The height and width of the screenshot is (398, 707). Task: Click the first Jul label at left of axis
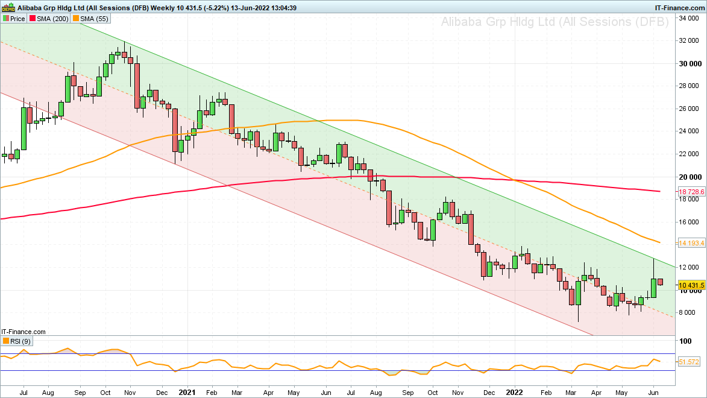point(24,393)
